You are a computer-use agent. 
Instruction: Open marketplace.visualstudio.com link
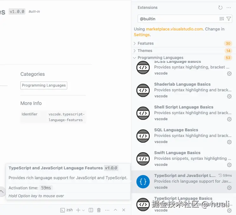174,29
